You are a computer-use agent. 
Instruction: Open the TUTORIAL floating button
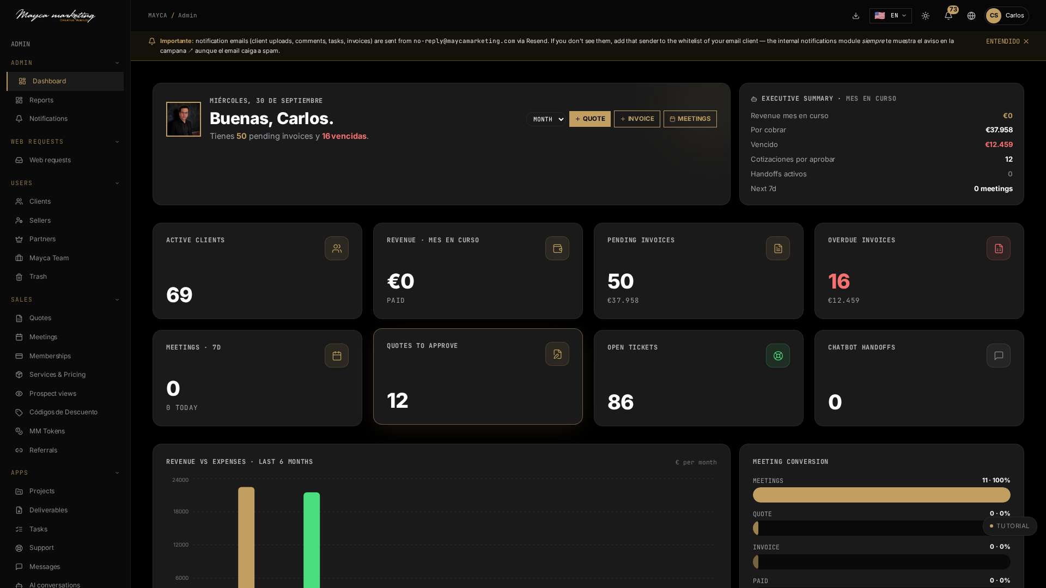pos(1009,526)
